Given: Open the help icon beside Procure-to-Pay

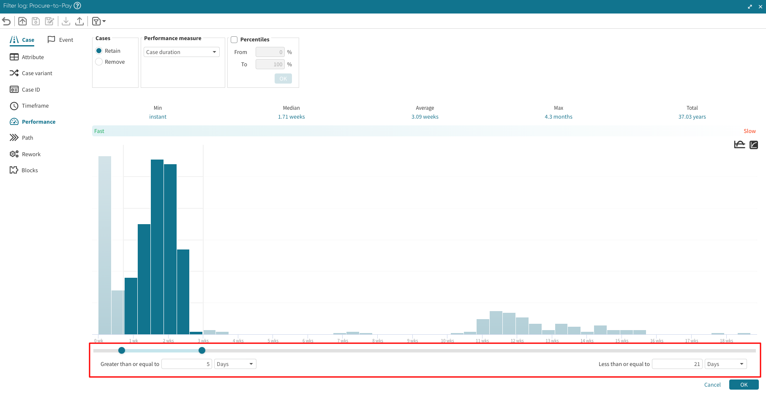Looking at the screenshot, I should pyautogui.click(x=77, y=5).
